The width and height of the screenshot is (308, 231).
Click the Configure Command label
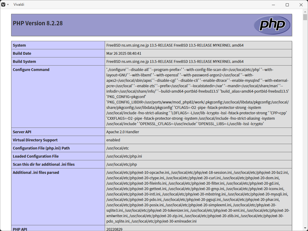31,69
